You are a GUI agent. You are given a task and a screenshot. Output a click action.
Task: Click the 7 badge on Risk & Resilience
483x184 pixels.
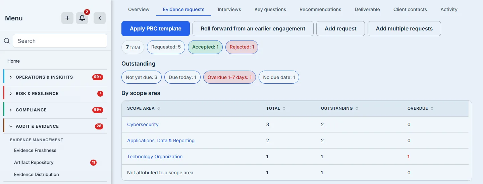pyautogui.click(x=100, y=94)
